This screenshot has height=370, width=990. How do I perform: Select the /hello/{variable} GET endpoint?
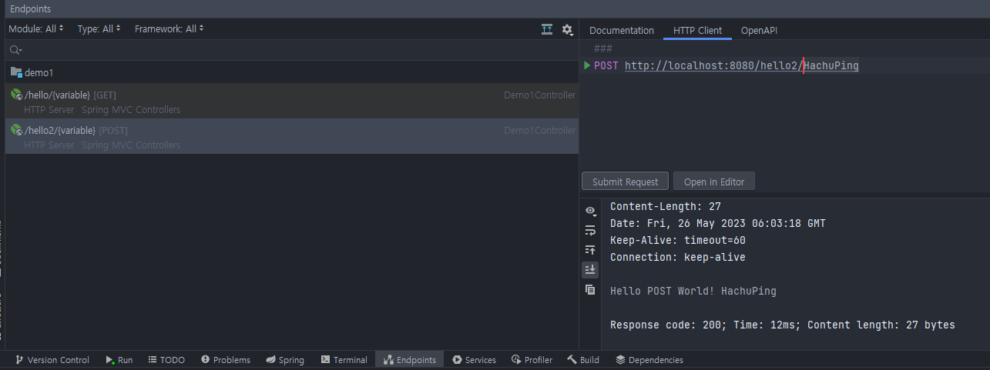pyautogui.click(x=291, y=101)
